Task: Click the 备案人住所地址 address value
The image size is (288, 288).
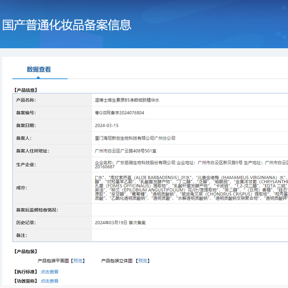Action: pos(126,151)
